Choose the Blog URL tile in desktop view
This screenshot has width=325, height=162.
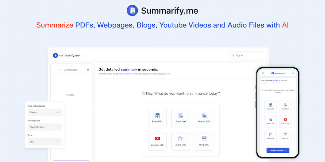(204, 141)
